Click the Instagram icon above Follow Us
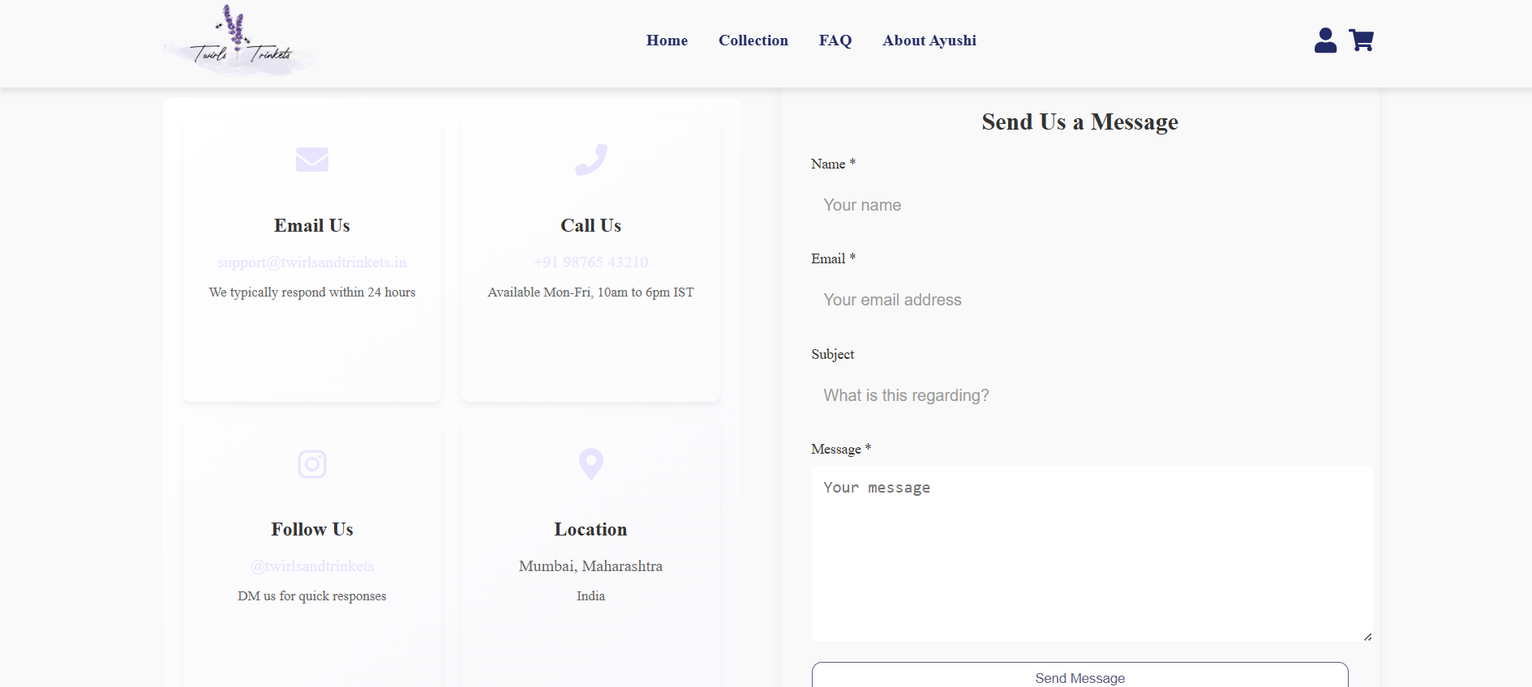 coord(312,464)
